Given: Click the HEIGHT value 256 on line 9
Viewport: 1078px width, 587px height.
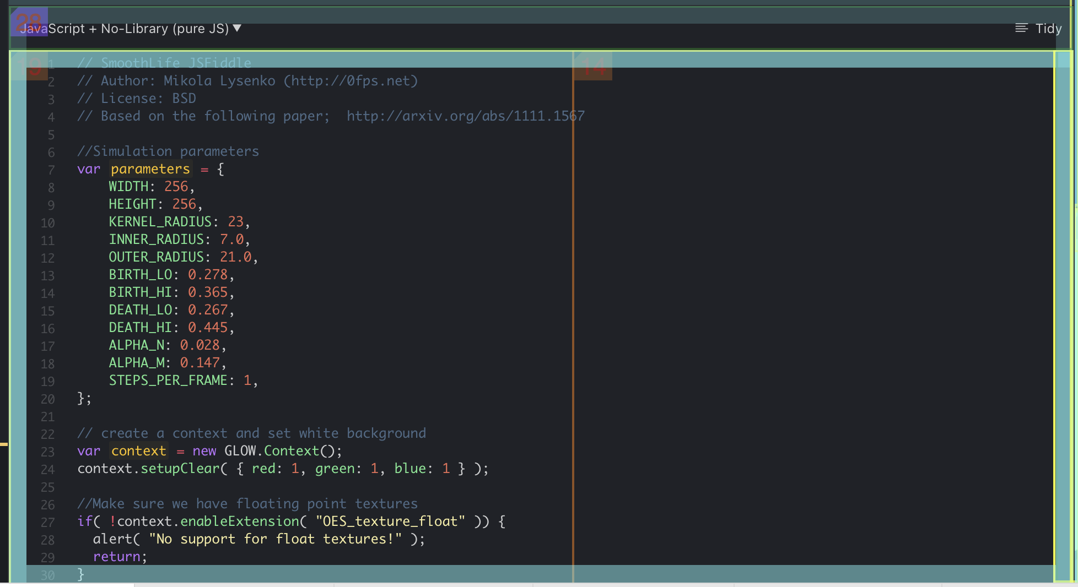Looking at the screenshot, I should point(184,204).
